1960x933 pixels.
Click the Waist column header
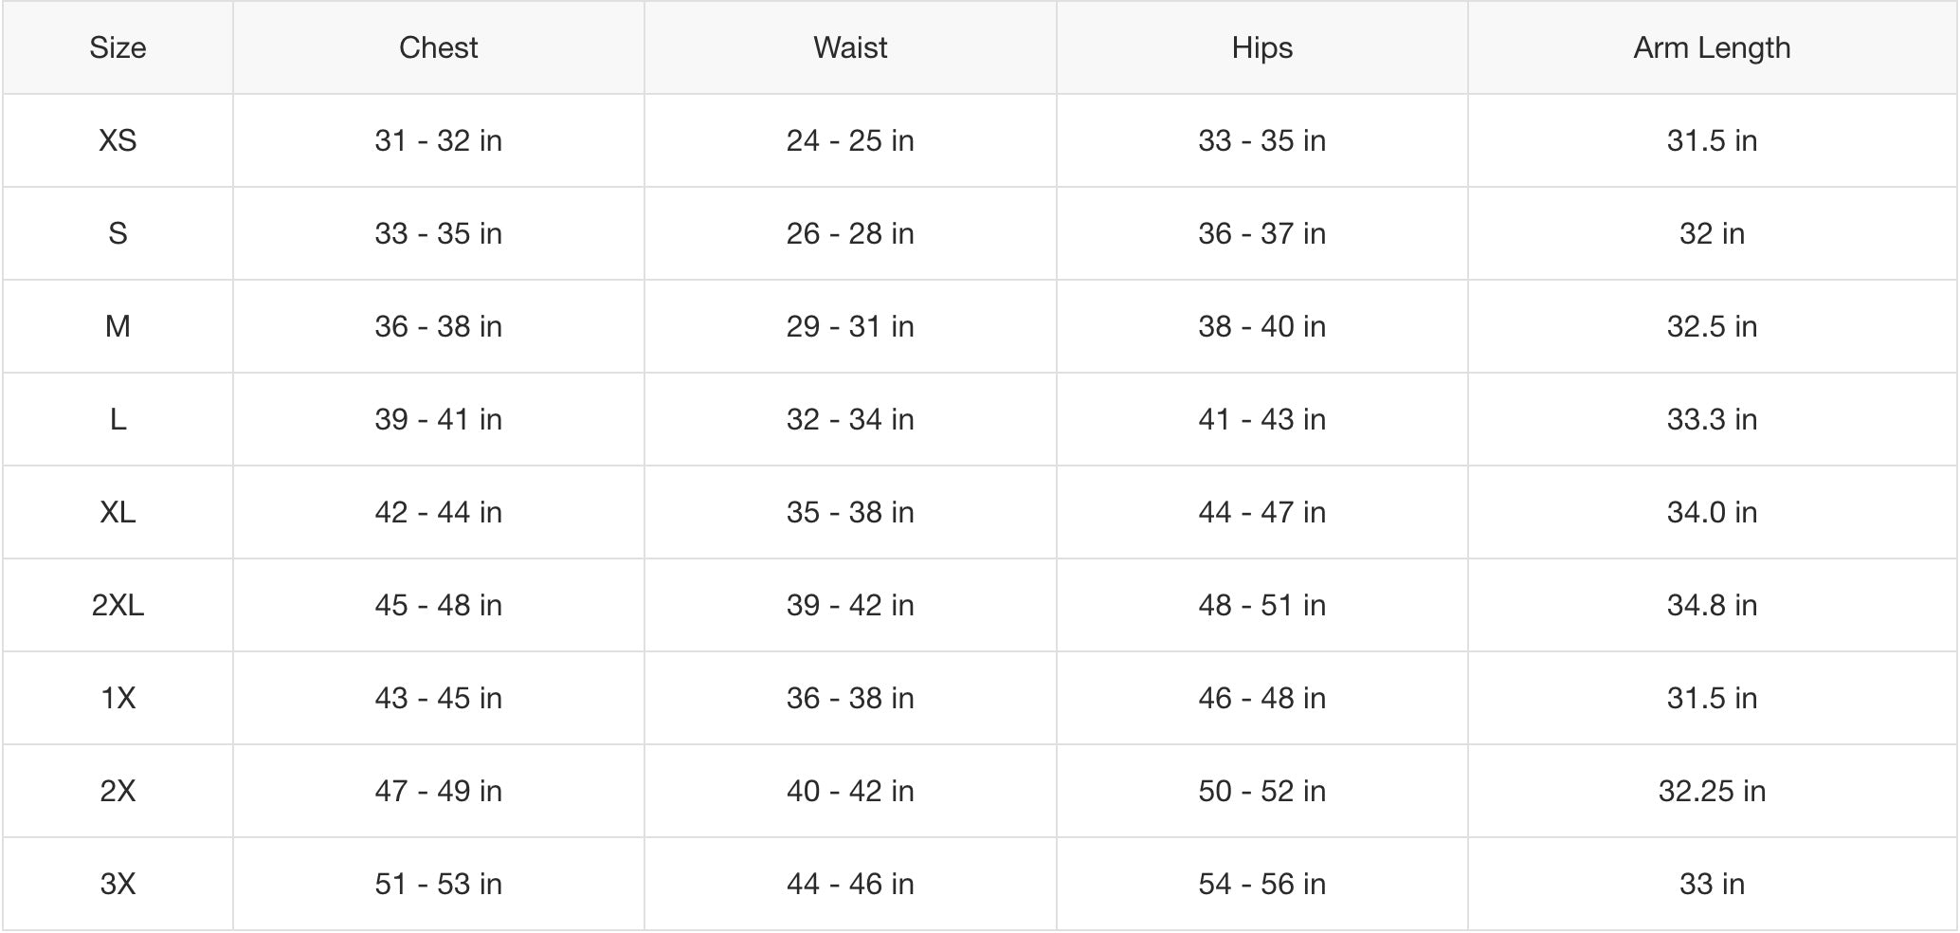850,47
